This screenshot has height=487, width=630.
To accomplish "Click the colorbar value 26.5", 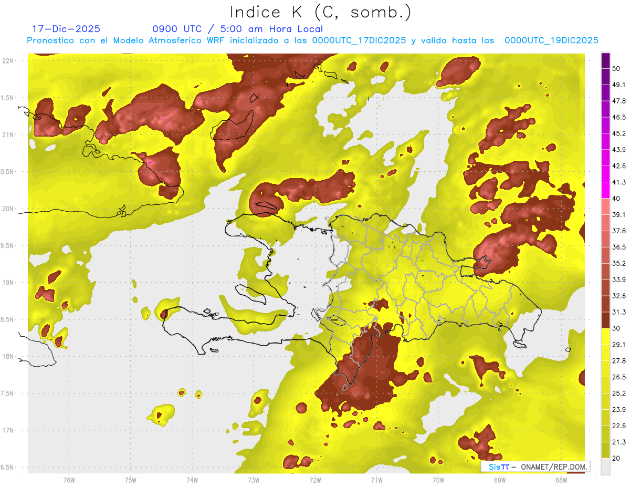I will point(619,377).
